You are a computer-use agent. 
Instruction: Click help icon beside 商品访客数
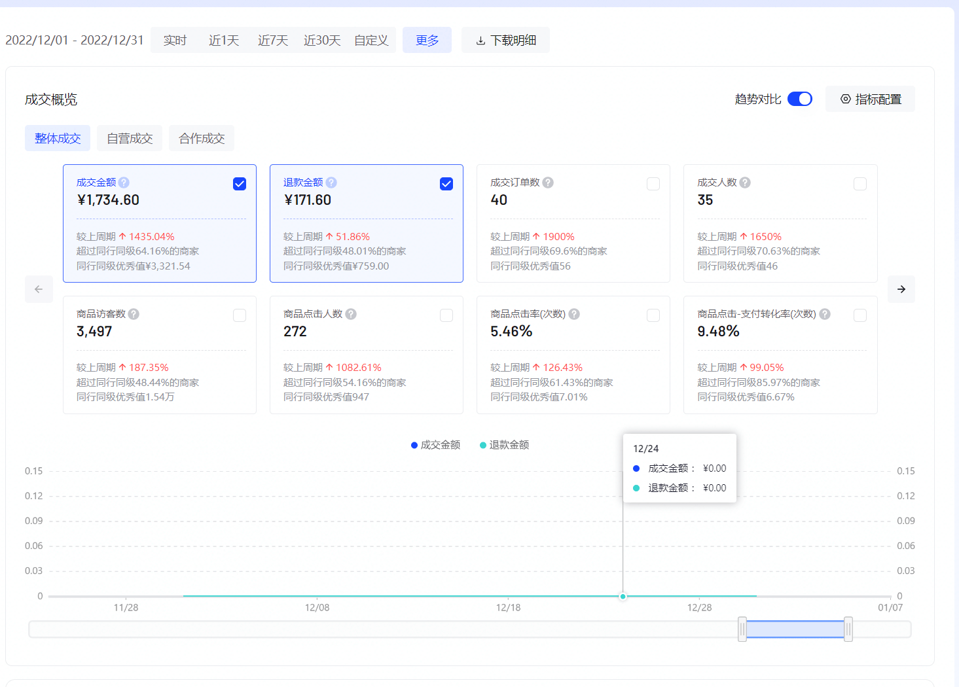point(134,314)
